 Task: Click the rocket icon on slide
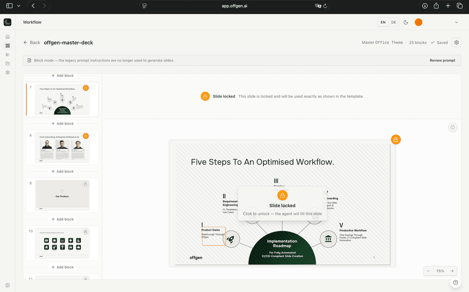pos(231,239)
